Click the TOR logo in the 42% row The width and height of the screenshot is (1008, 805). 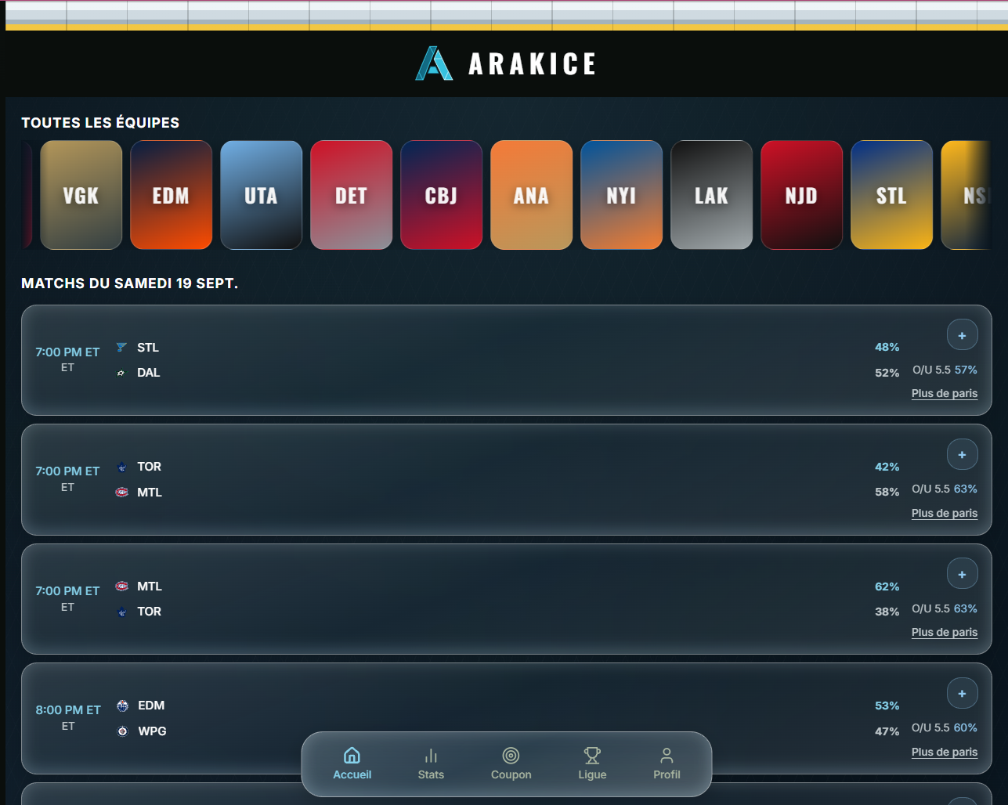[121, 467]
